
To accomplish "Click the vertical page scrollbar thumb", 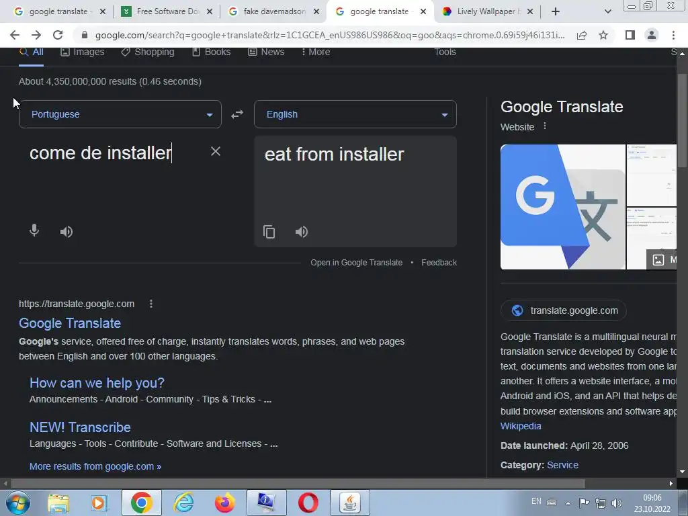I will [683, 121].
